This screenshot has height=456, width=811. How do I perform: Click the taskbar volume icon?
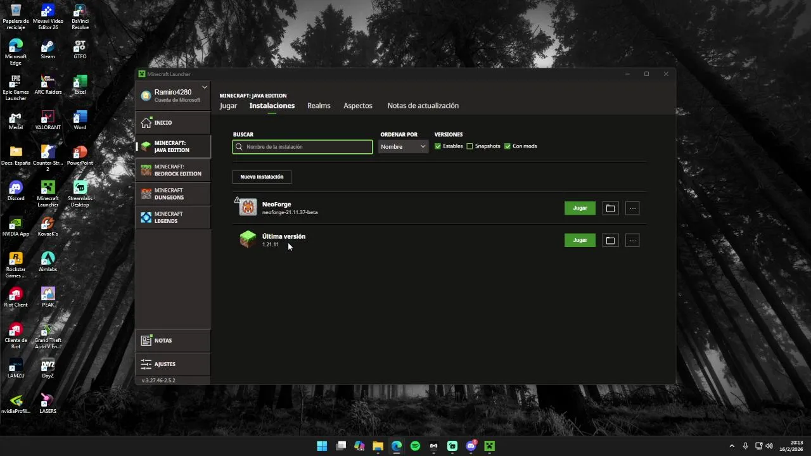pos(769,446)
